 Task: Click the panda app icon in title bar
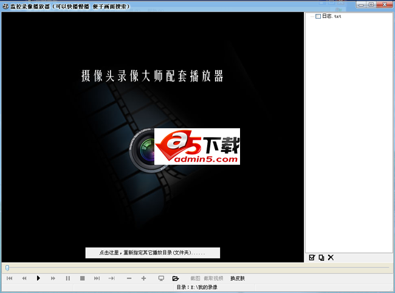5,6
